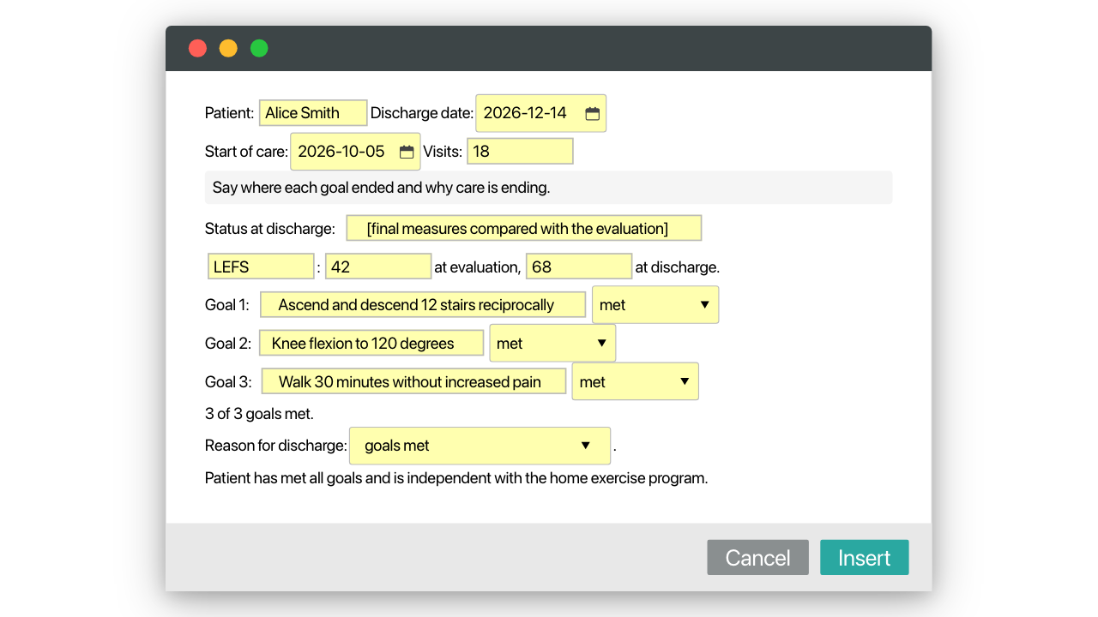
Task: Click the Start of care 2026-10-05 value
Action: (341, 152)
